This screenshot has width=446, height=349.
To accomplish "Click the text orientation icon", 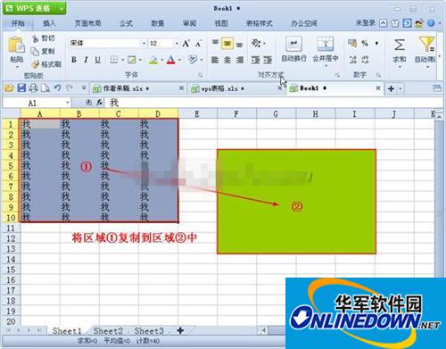I will (256, 43).
